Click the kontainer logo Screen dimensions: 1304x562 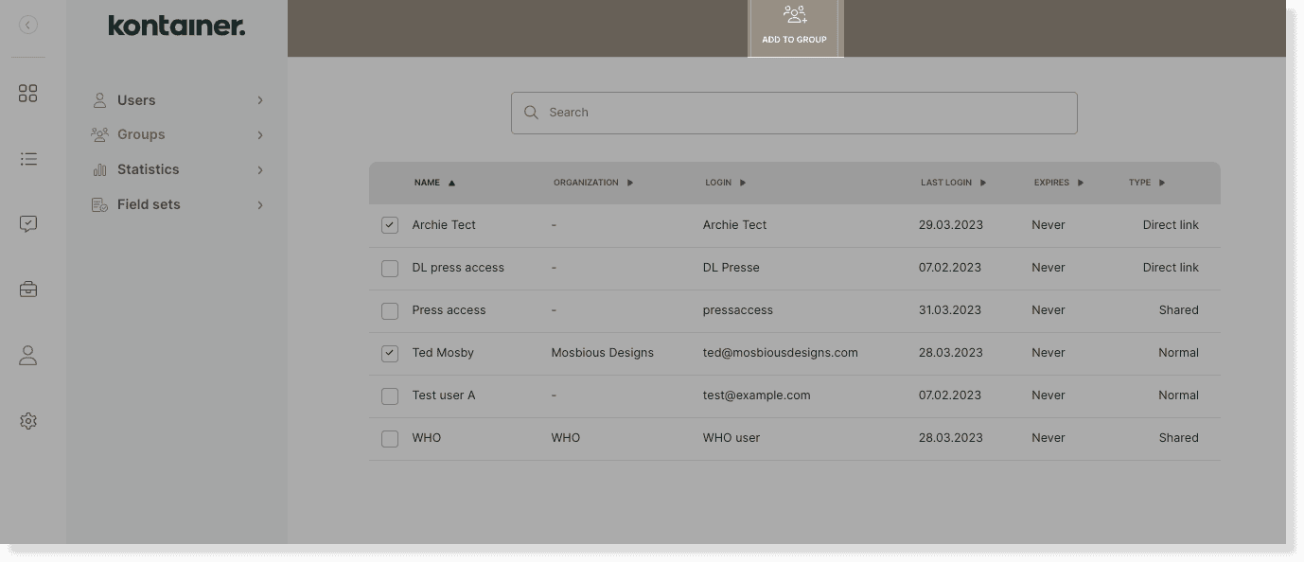(x=176, y=26)
